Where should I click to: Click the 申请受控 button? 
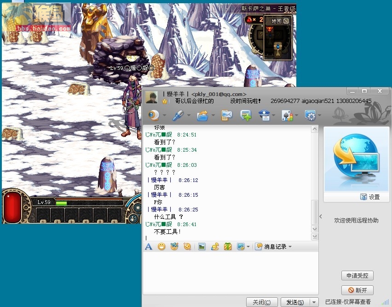(357, 276)
